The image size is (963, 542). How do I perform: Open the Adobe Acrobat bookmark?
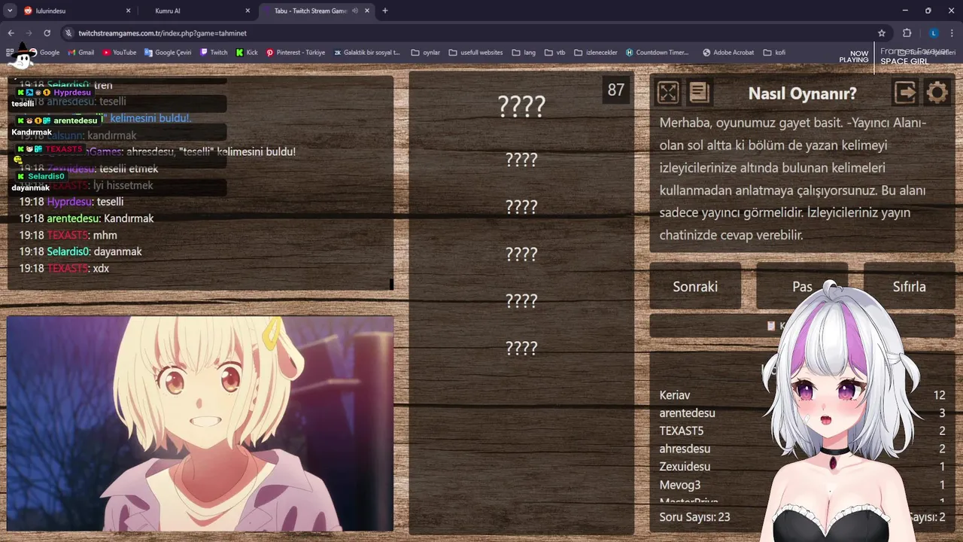coord(728,53)
